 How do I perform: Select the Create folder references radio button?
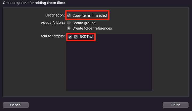click(x=69, y=28)
